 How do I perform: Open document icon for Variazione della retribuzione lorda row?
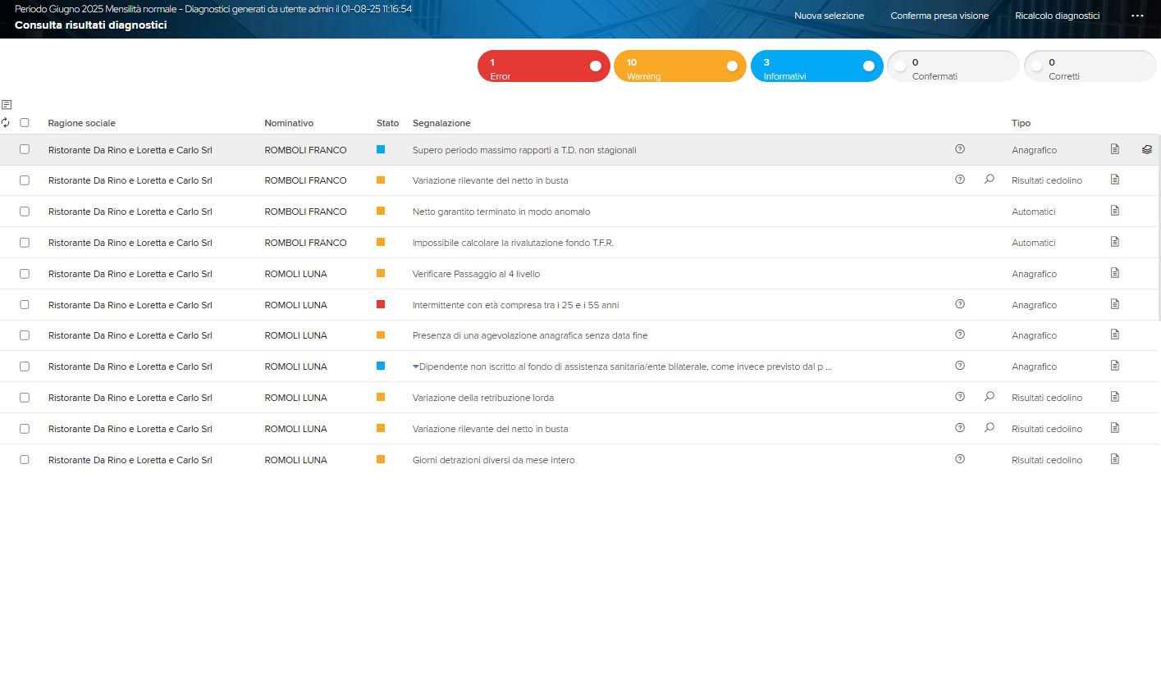coord(1114,397)
